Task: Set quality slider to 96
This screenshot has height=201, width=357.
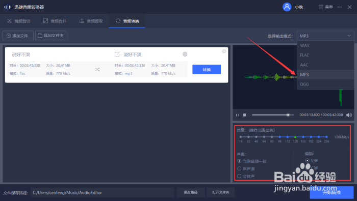Action: click(x=279, y=137)
